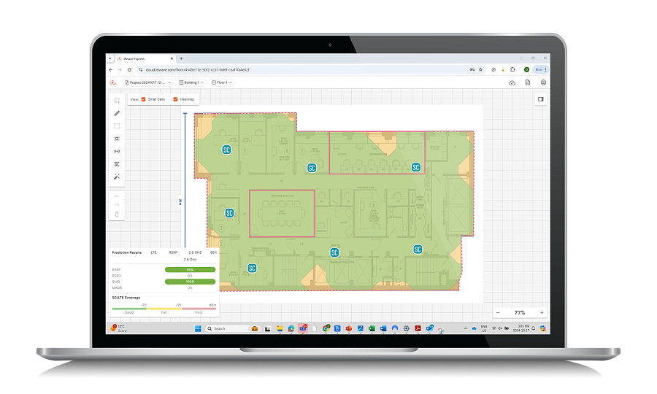This screenshot has height=394, width=657.
Task: Open the 2.6 GHZ selector in Prediction Results
Action: 195,252
